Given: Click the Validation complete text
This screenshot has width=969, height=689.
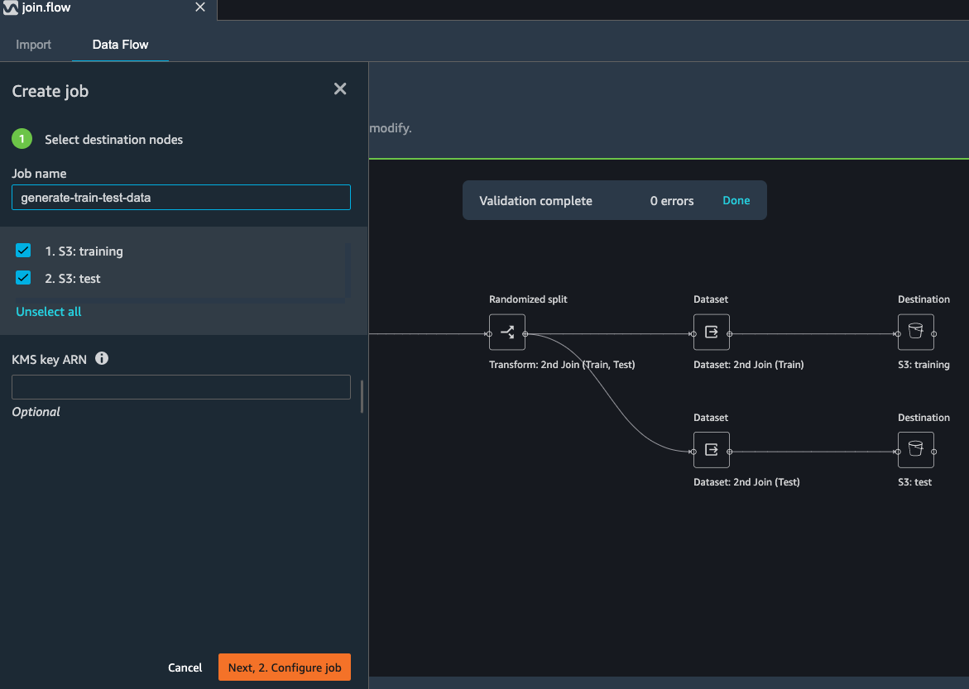Looking at the screenshot, I should pos(535,201).
